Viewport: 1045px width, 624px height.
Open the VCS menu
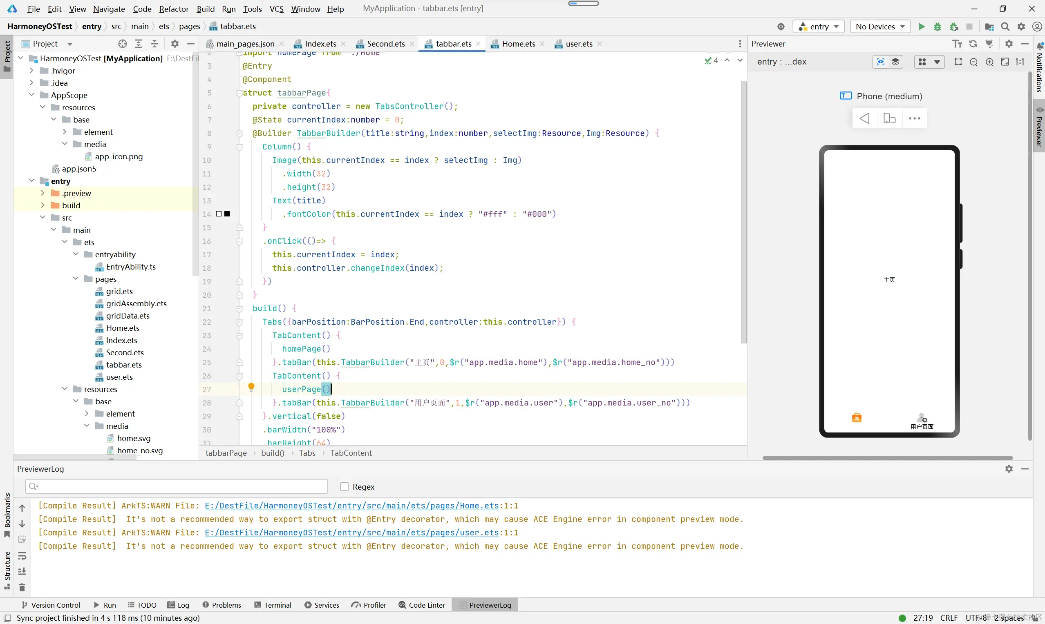click(276, 9)
